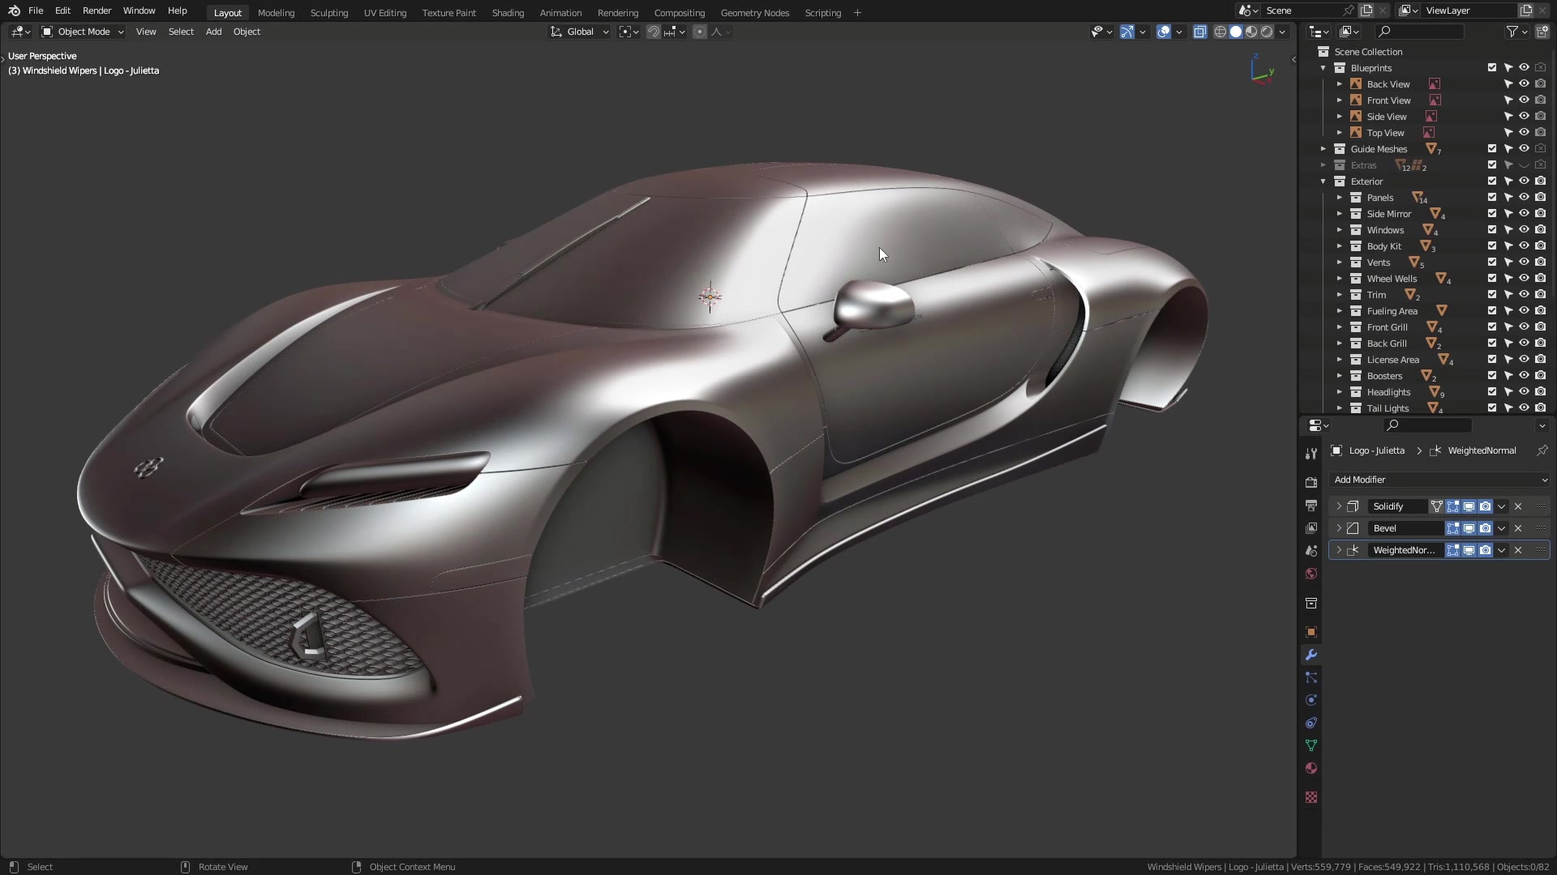Toggle WeightedNormal render visibility
1557x875 pixels.
click(1486, 550)
